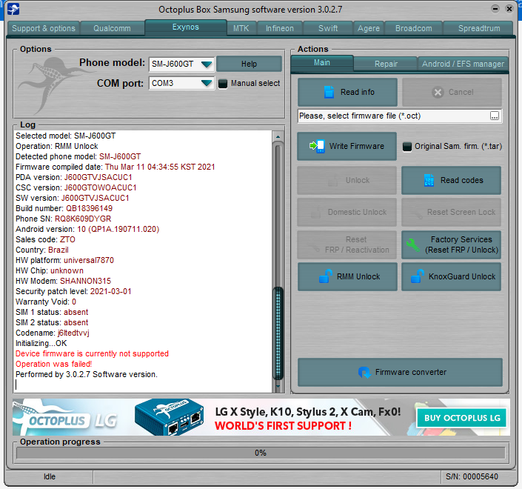522x489 pixels.
Task: Click log text 'Codename: j6ltedtvvj'
Action: [x=53, y=333]
